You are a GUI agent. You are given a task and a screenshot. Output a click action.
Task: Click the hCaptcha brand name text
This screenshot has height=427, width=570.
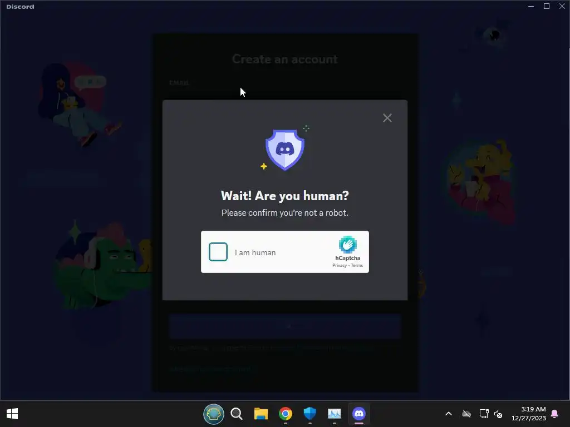coord(347,258)
